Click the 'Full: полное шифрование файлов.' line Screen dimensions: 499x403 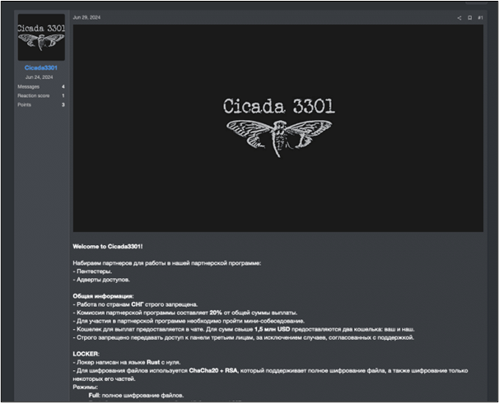point(136,396)
